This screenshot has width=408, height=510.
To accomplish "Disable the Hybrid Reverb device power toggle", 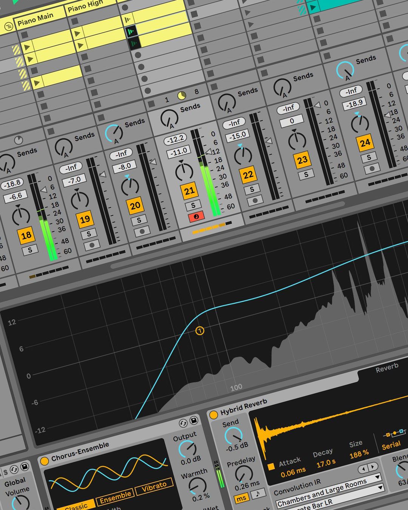I will (213, 415).
